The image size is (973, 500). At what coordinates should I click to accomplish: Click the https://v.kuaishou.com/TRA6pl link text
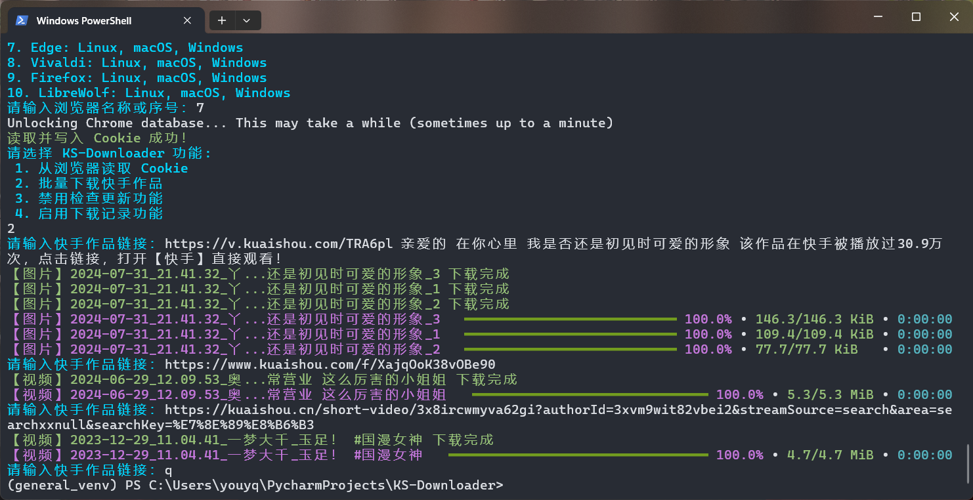click(279, 244)
